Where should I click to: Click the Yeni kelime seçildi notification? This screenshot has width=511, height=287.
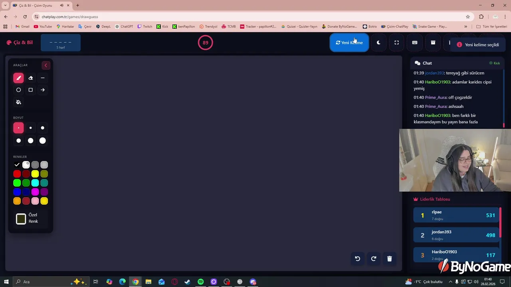(478, 45)
